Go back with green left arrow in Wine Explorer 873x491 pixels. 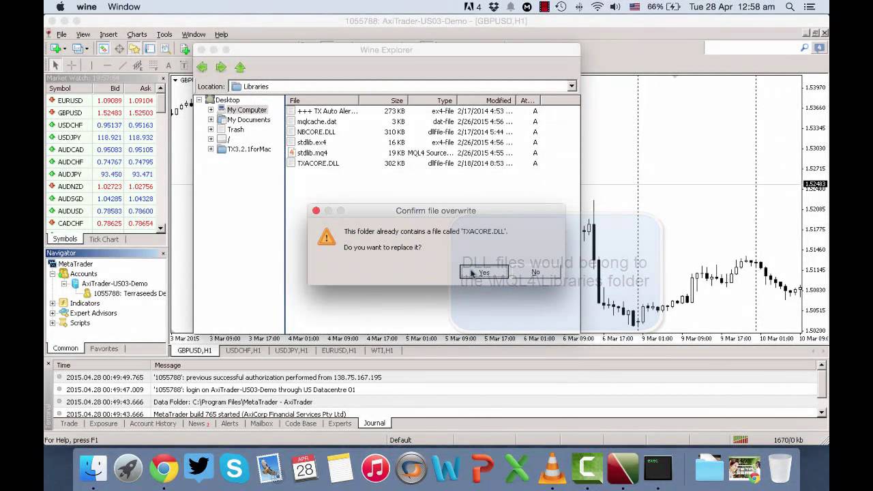point(202,67)
